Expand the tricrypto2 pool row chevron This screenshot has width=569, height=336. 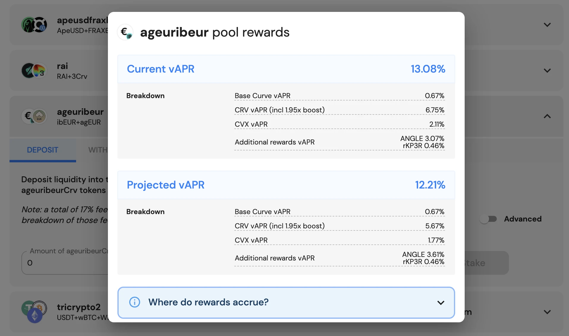click(547, 312)
